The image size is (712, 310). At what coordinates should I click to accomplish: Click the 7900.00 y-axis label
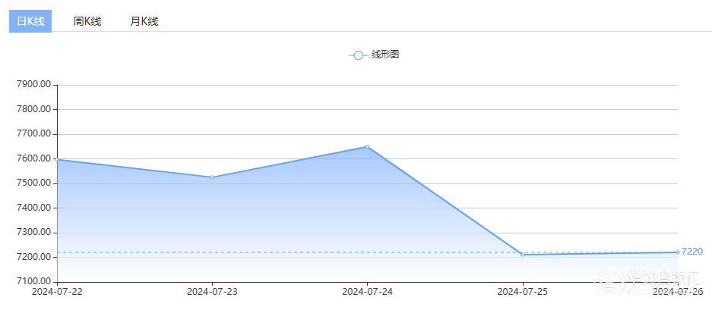pos(33,85)
